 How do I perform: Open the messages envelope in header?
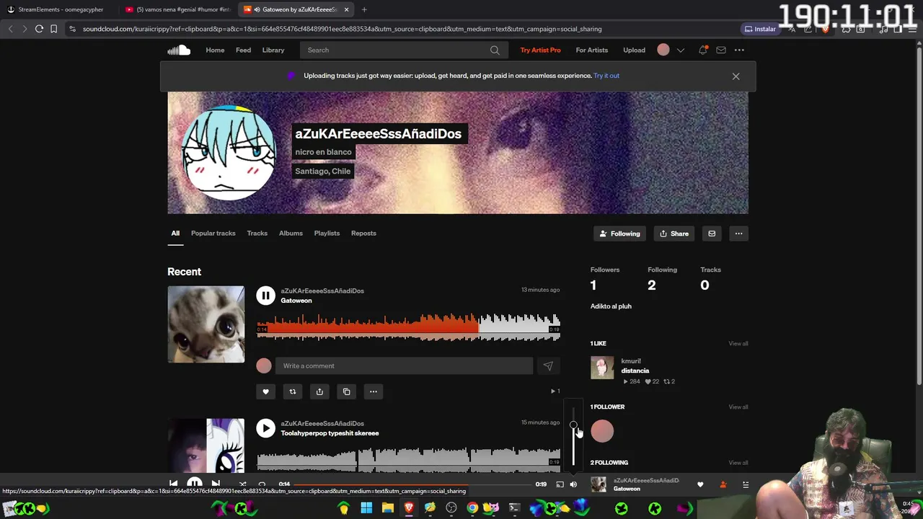(720, 50)
